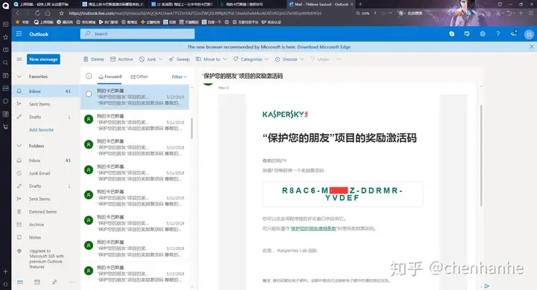Switch to the calendar icon in bottom bar
The image size is (537, 290).
coord(37,282)
